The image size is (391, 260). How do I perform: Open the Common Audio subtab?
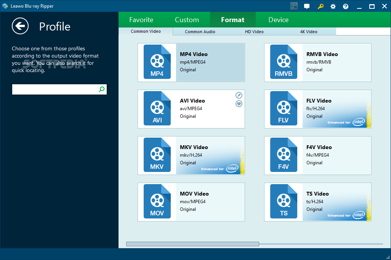200,32
